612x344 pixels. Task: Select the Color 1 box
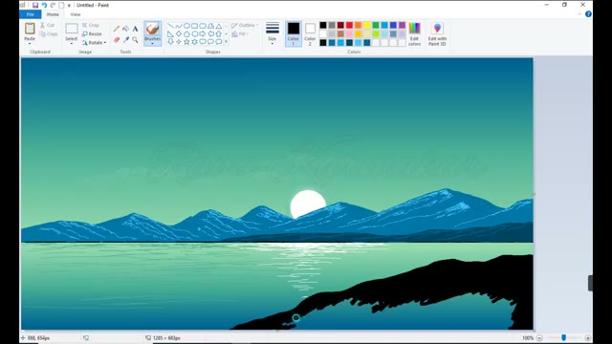(x=294, y=34)
